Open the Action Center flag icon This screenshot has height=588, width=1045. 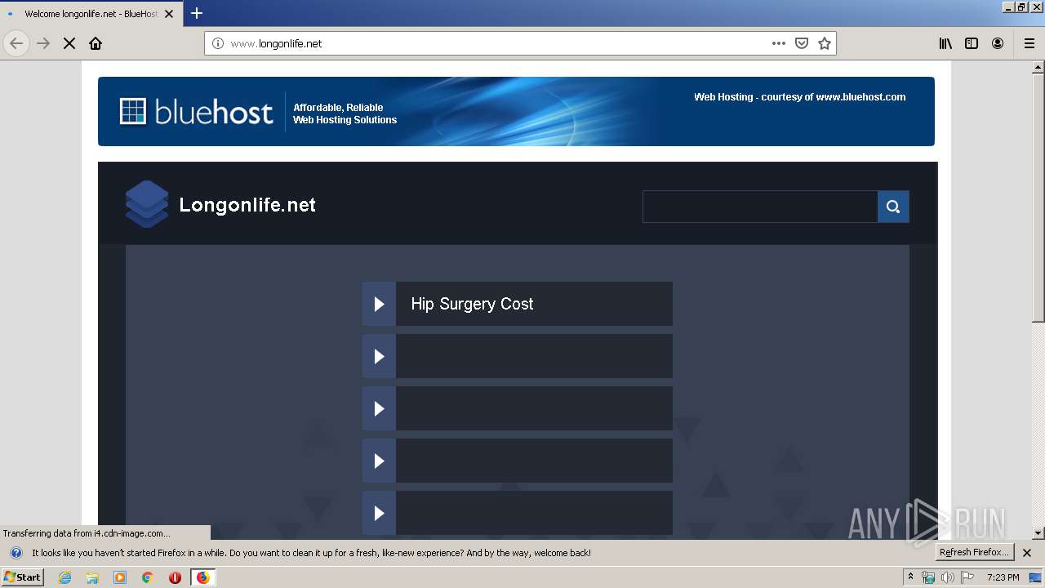(967, 577)
